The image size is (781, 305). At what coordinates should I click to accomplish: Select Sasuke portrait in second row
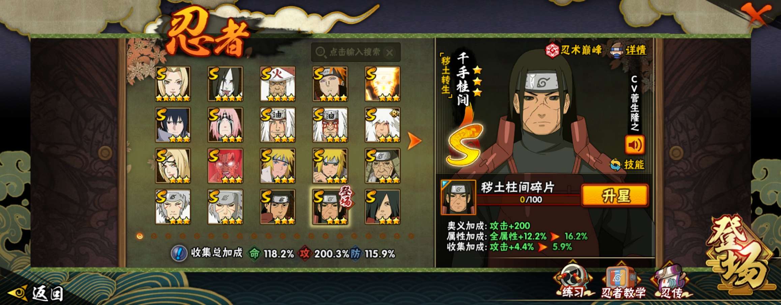point(173,125)
